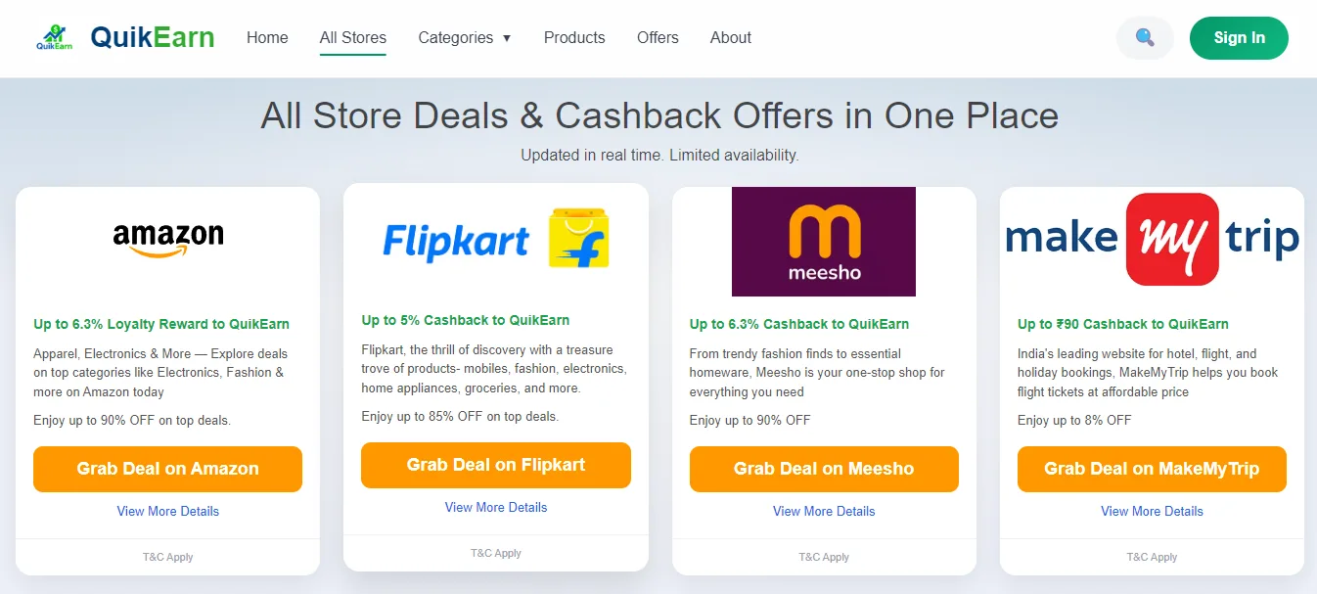1317x594 pixels.
Task: Click T&C Apply on MakeMyTrip card
Action: coord(1152,556)
